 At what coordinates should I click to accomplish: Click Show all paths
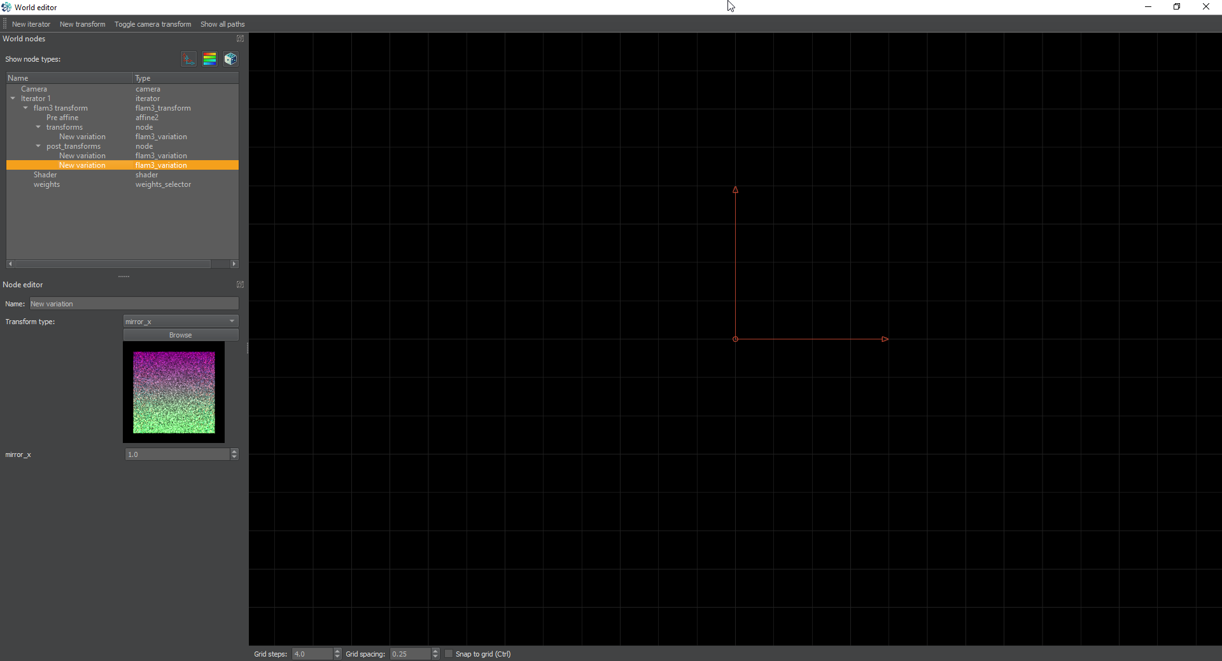(223, 24)
